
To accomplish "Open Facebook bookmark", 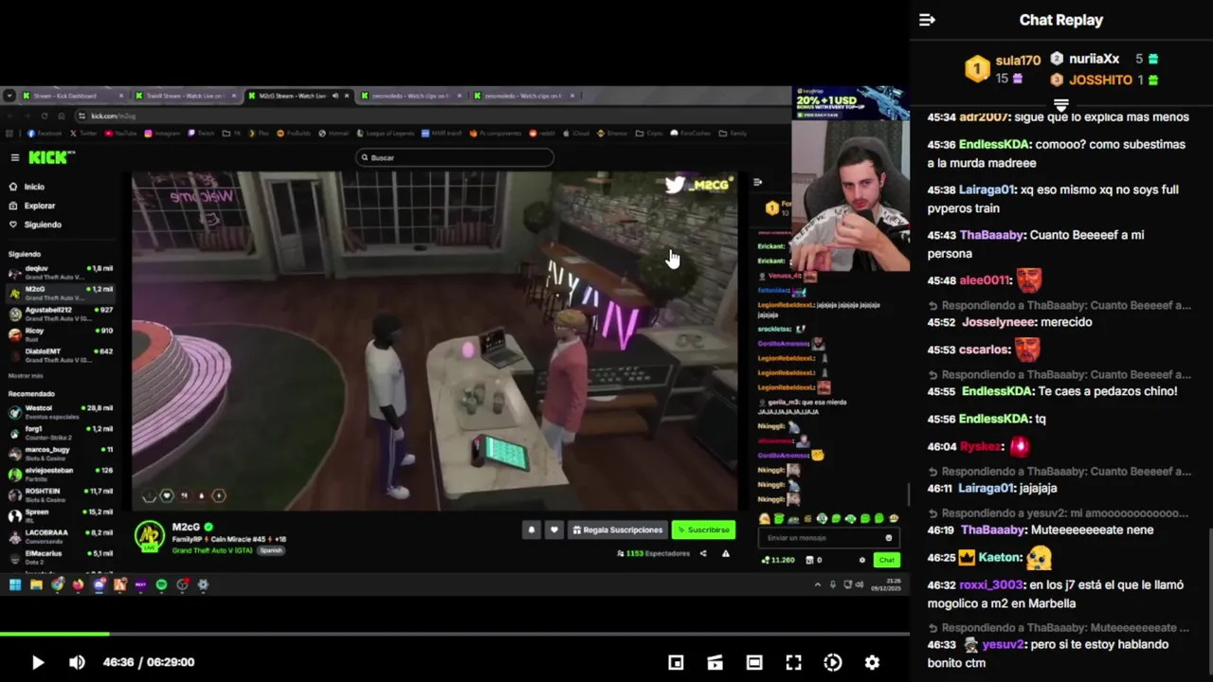I will tap(45, 134).
